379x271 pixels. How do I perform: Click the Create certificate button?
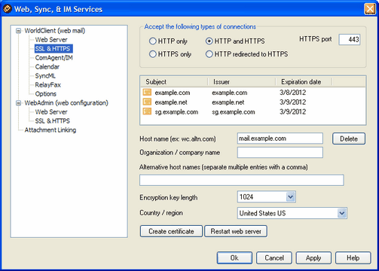click(x=171, y=231)
